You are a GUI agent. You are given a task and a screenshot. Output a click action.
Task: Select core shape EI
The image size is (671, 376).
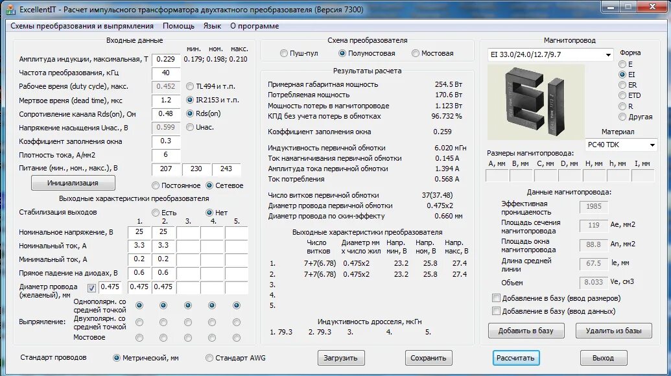click(627, 75)
